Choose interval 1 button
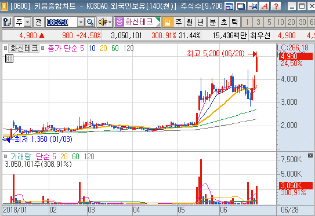315x216 pixels. click(247, 22)
